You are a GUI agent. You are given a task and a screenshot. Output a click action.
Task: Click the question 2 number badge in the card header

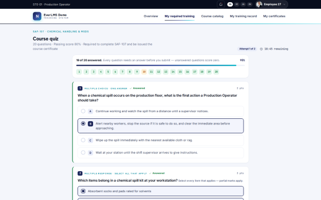click(x=80, y=173)
